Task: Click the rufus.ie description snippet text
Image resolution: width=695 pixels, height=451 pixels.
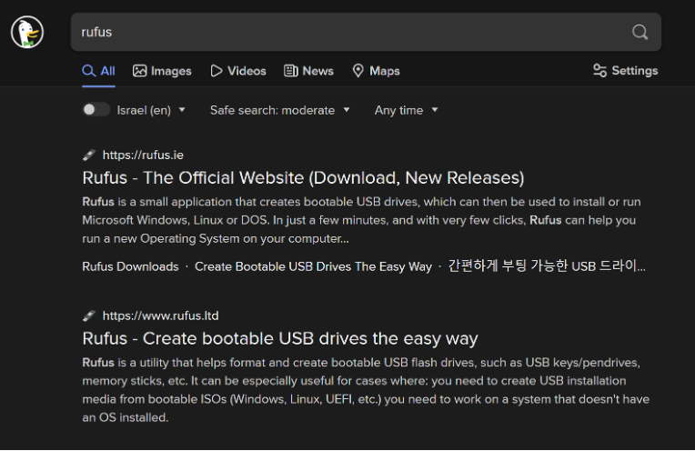Action: point(361,220)
